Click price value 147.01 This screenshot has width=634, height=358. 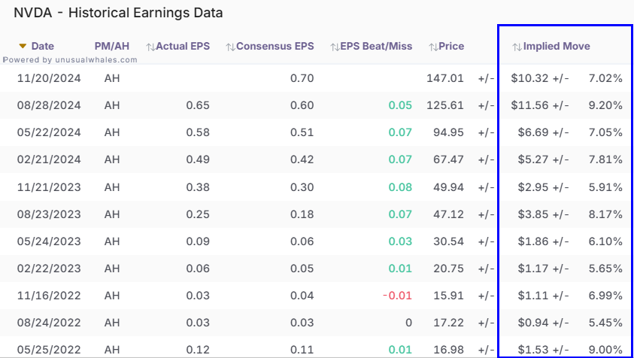[x=445, y=78]
